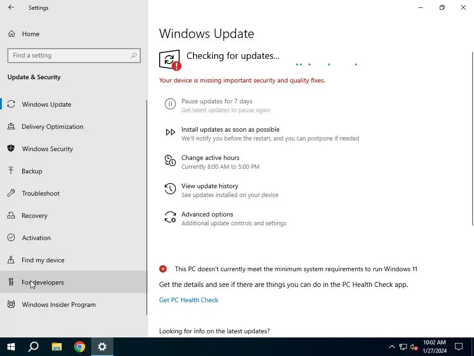Click the Looking for info on latest updates text
Viewport: 474px width, 356px height.
click(214, 331)
